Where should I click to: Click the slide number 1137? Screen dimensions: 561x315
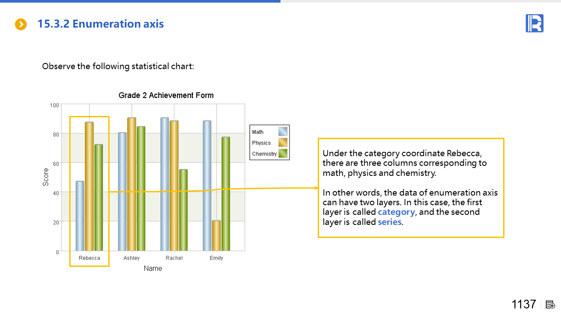coord(524,304)
